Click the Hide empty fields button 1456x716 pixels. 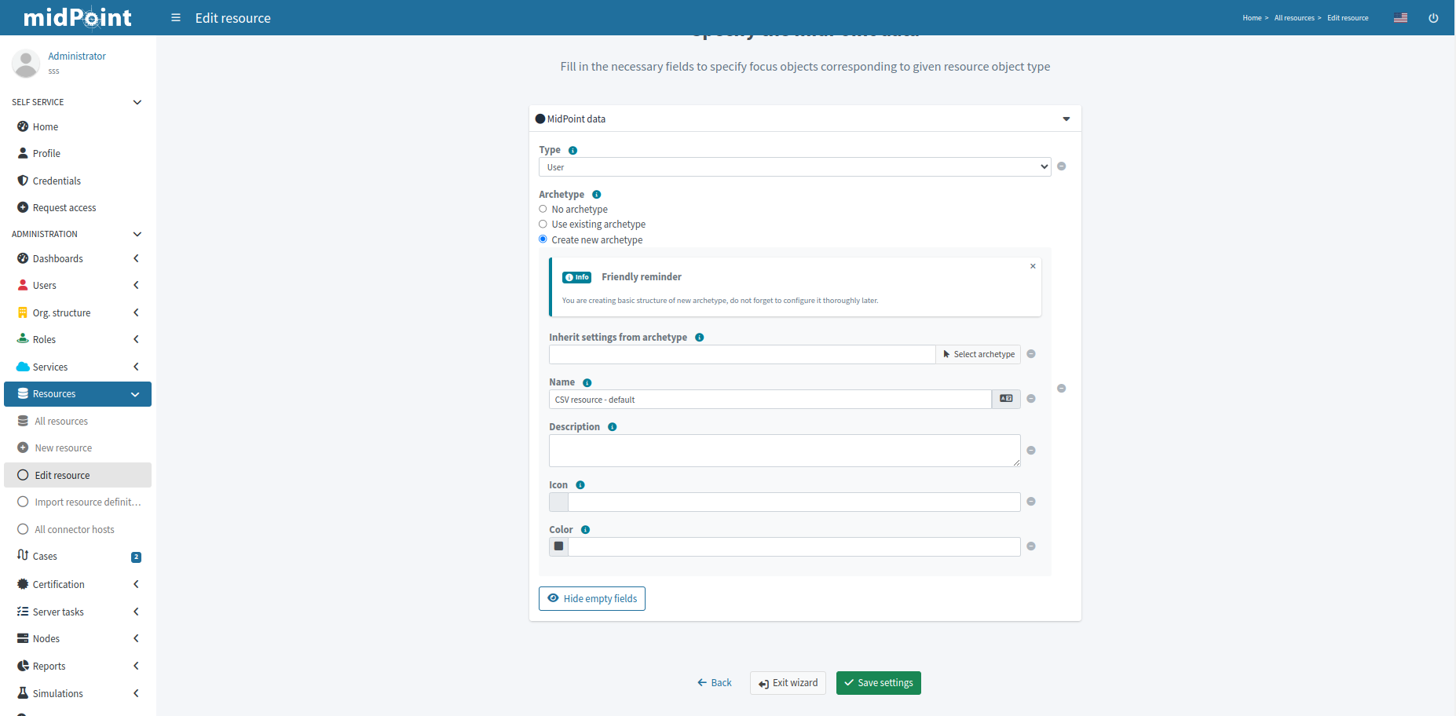click(591, 599)
